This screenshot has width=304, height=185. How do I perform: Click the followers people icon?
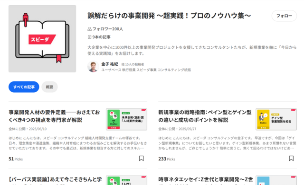click(x=89, y=29)
